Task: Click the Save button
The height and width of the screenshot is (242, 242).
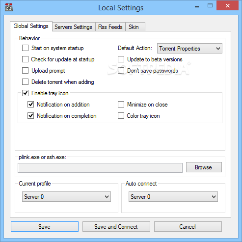Action: coord(45,227)
